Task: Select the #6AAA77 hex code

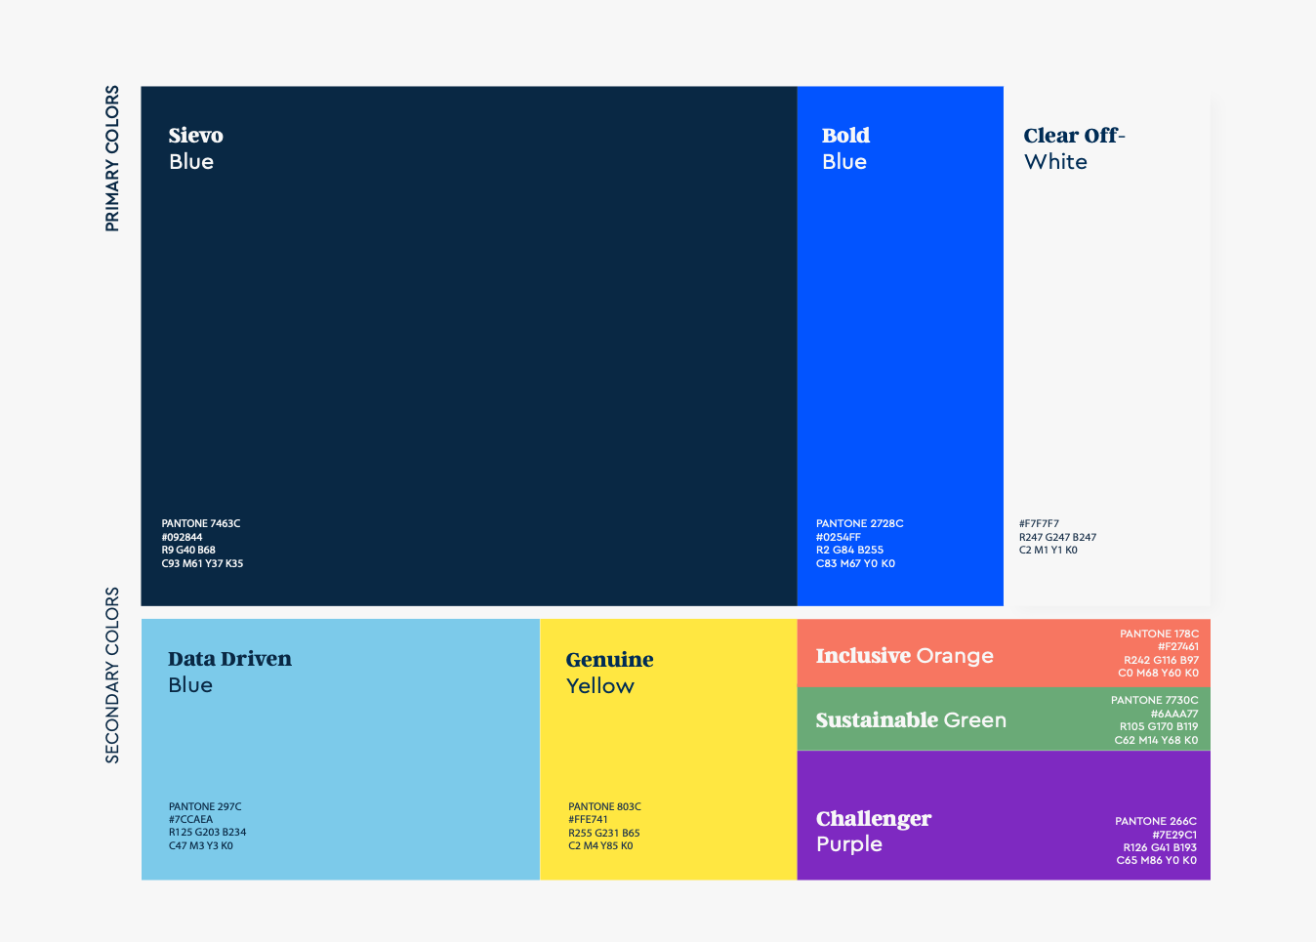Action: click(x=1173, y=714)
